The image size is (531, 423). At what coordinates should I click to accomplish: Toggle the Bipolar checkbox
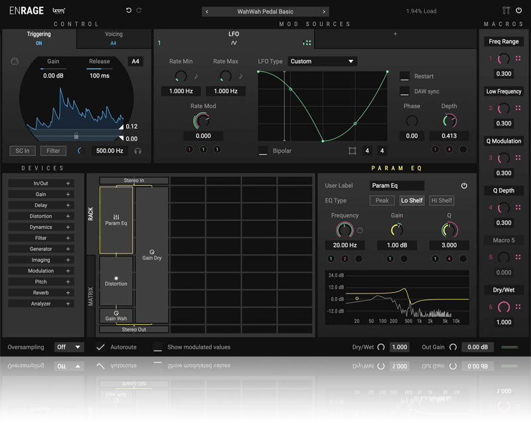point(263,151)
